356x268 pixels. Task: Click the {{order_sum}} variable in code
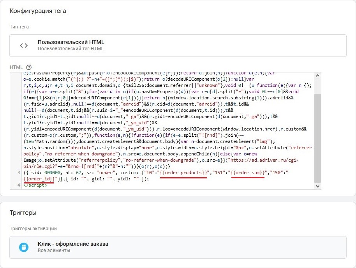[248, 173]
